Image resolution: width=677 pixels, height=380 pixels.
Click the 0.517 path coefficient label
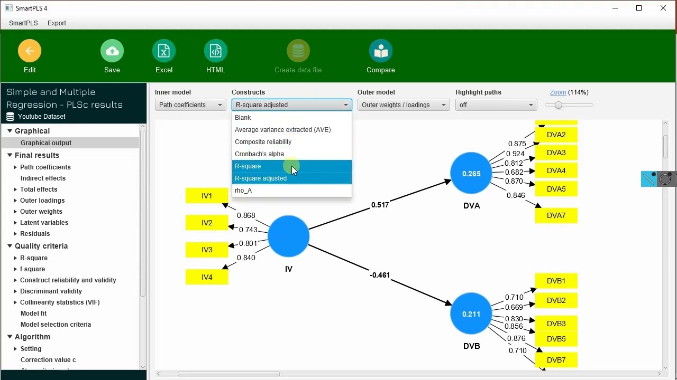pyautogui.click(x=380, y=205)
